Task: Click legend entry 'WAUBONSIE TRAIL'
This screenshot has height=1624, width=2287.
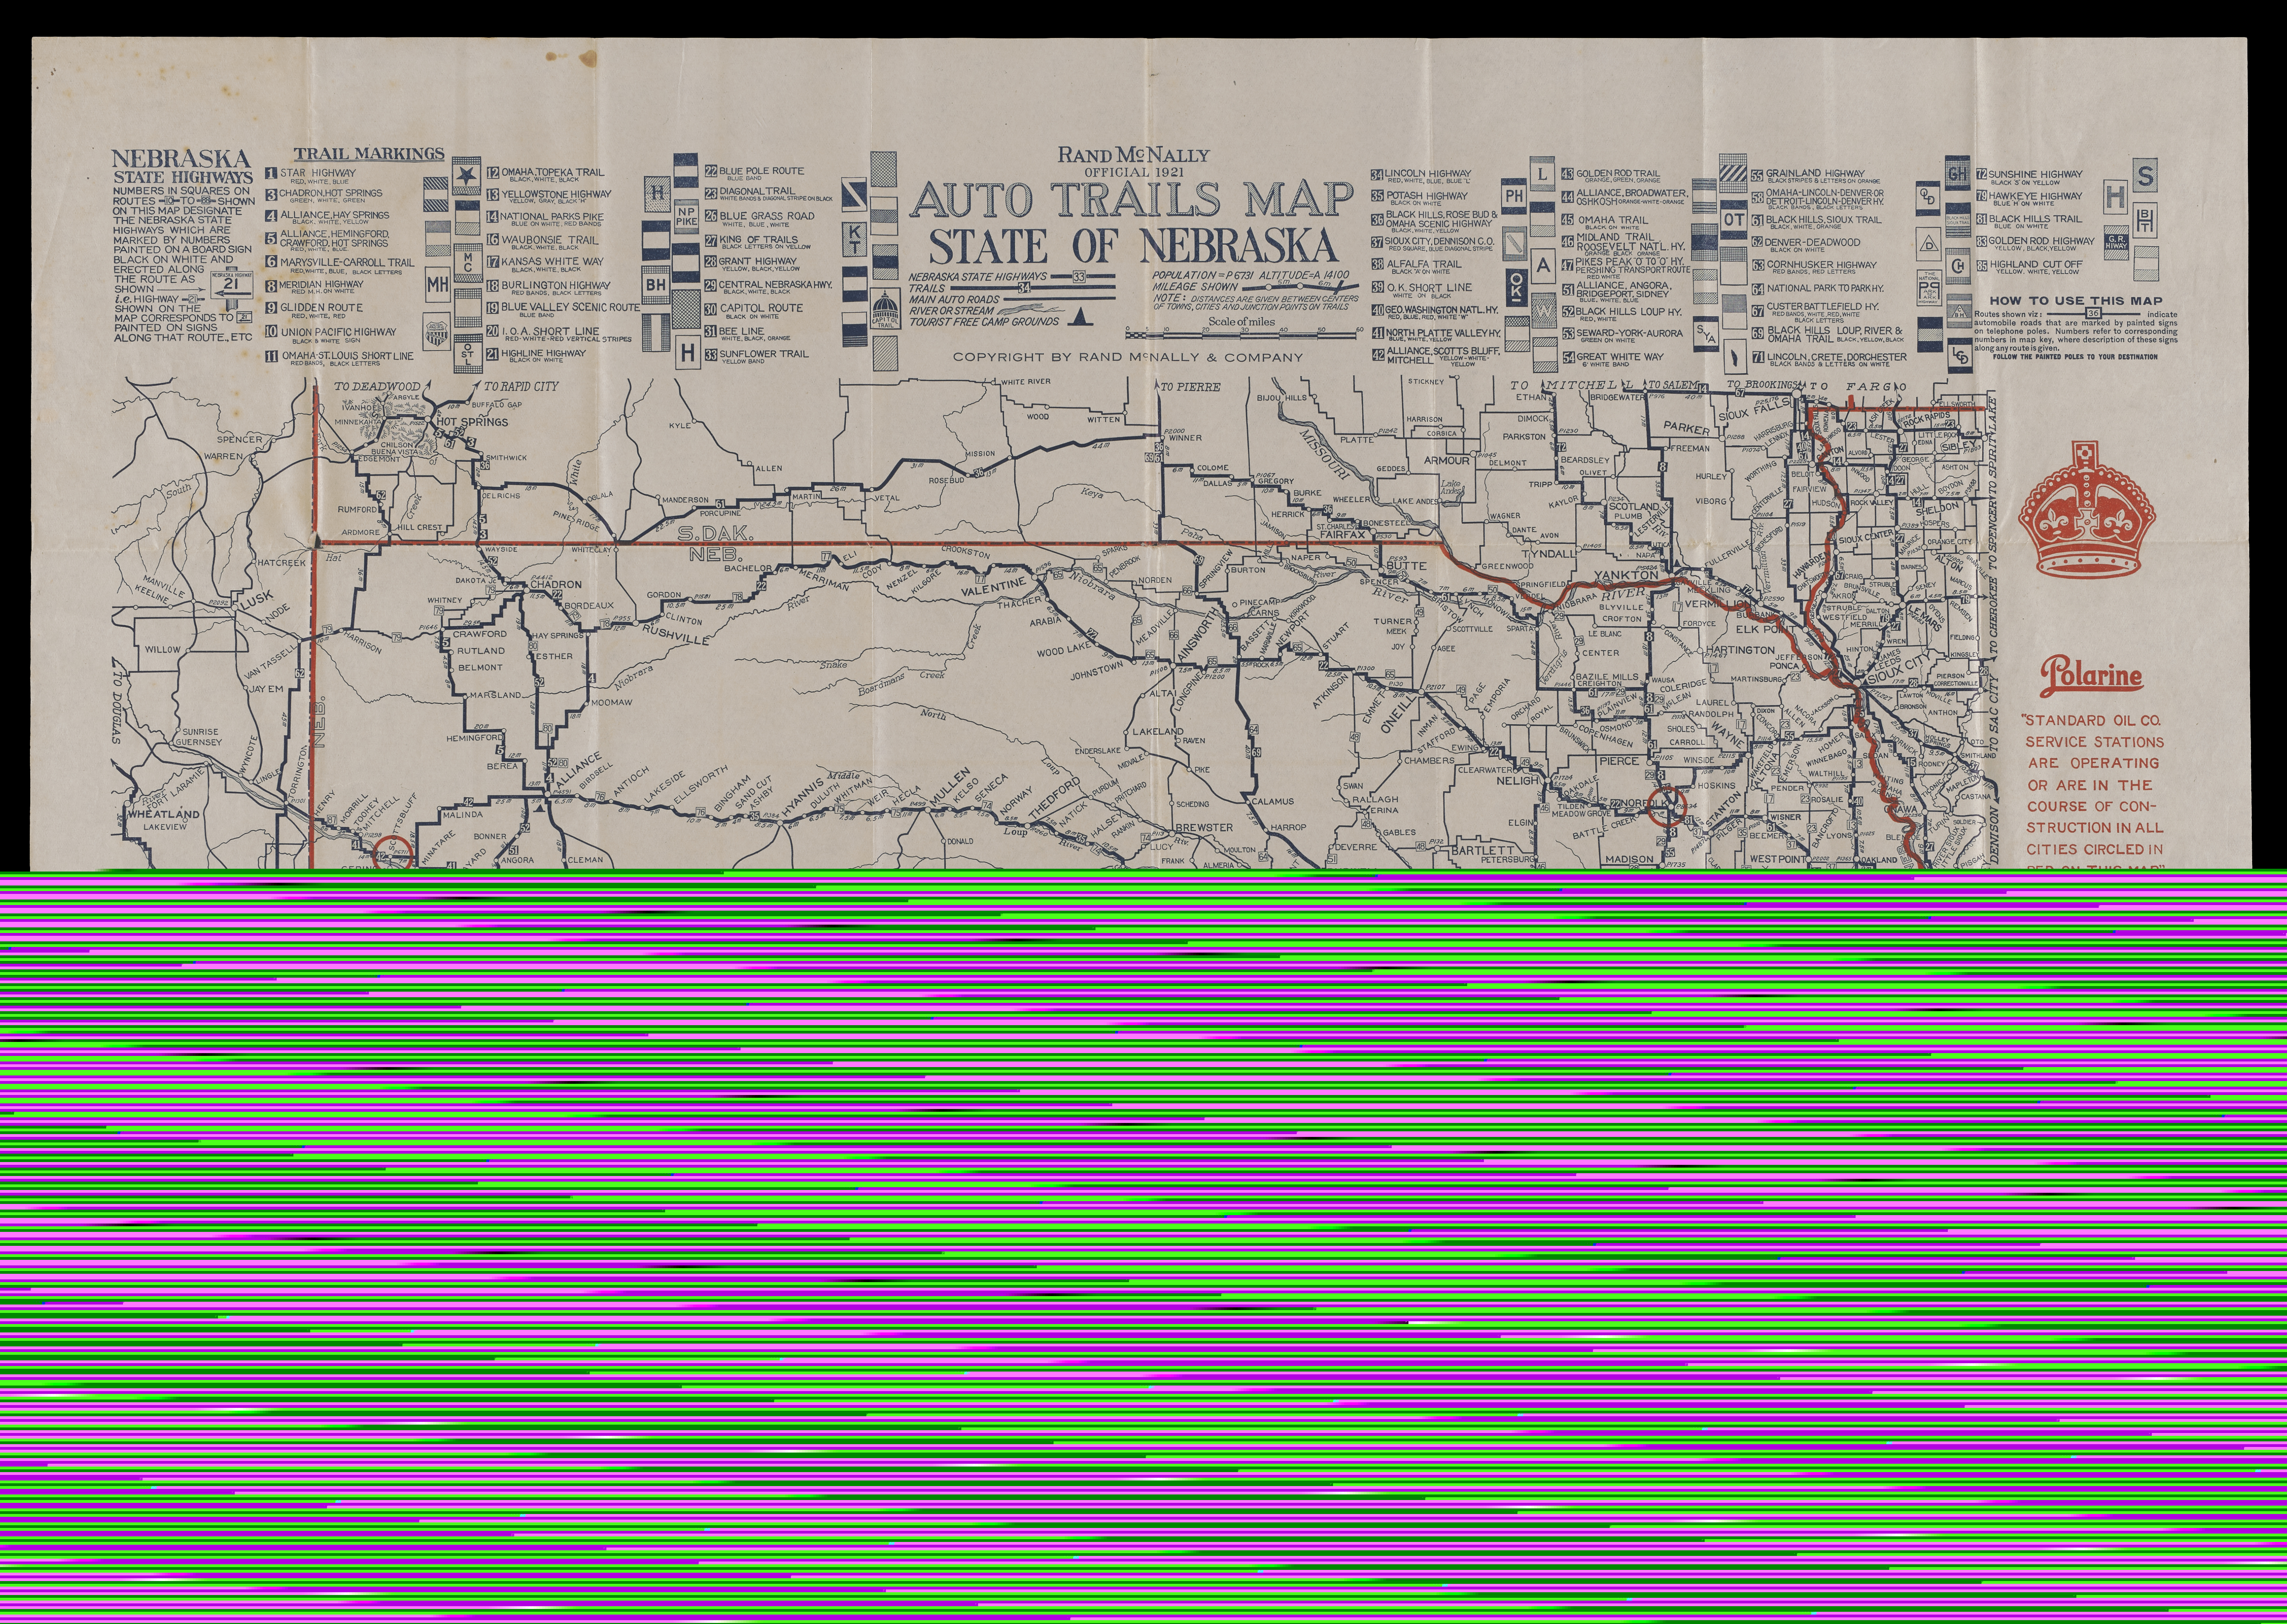Action: (550, 240)
